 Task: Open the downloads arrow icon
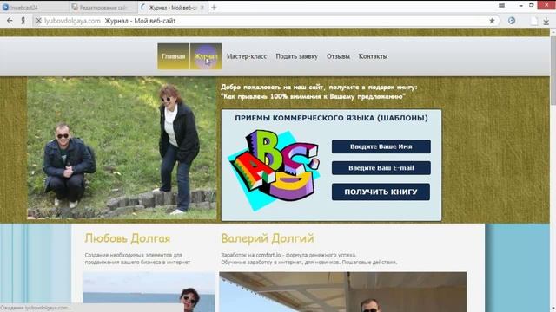click(x=546, y=21)
